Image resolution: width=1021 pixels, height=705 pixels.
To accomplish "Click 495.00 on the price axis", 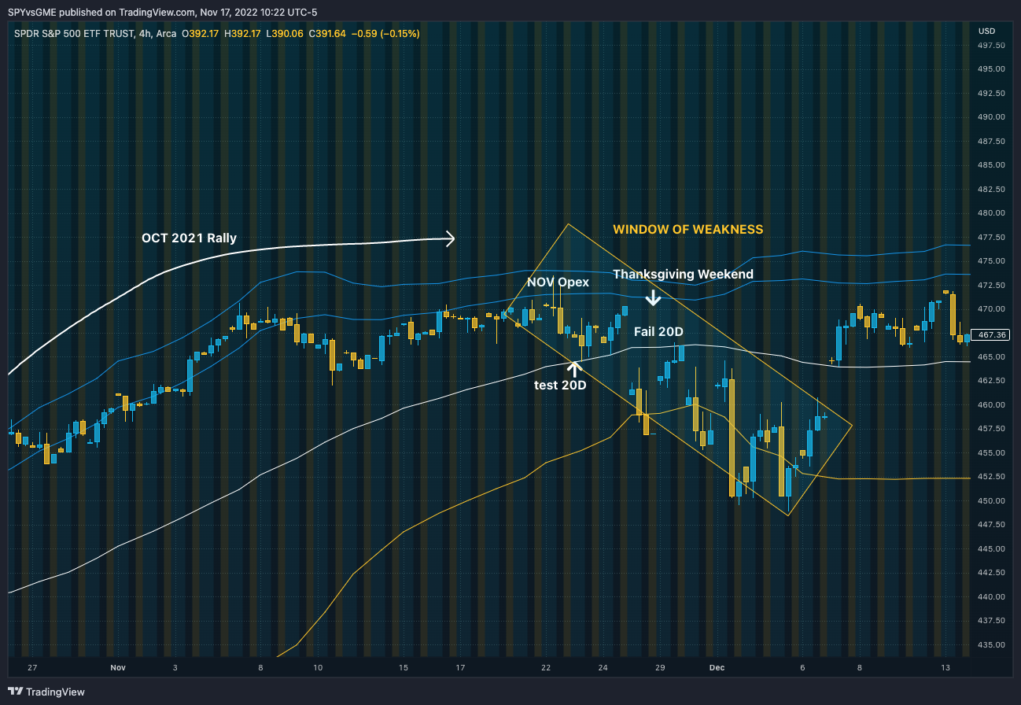I will click(991, 68).
